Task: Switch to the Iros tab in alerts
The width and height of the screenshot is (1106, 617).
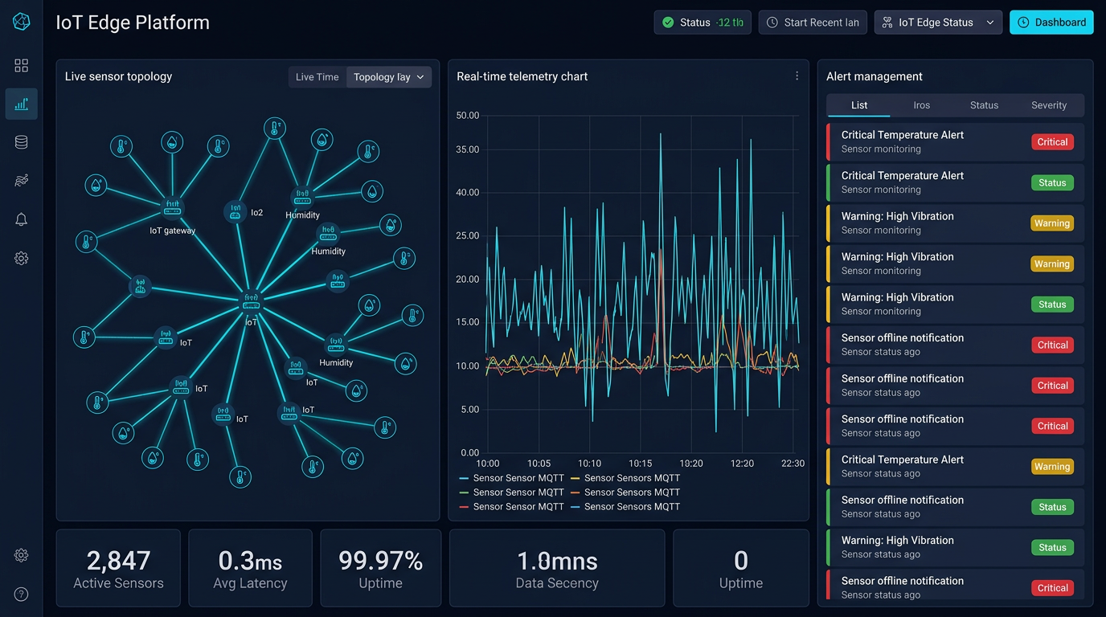Action: [922, 105]
